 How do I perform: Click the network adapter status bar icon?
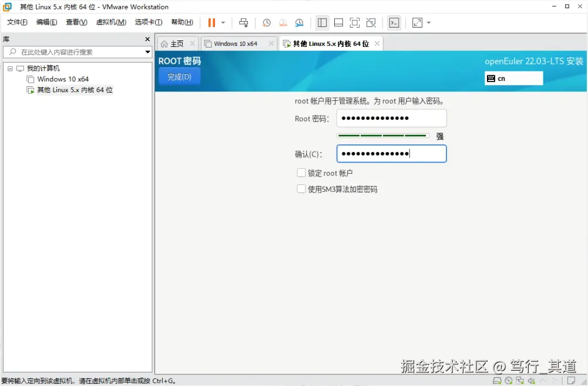(520, 381)
